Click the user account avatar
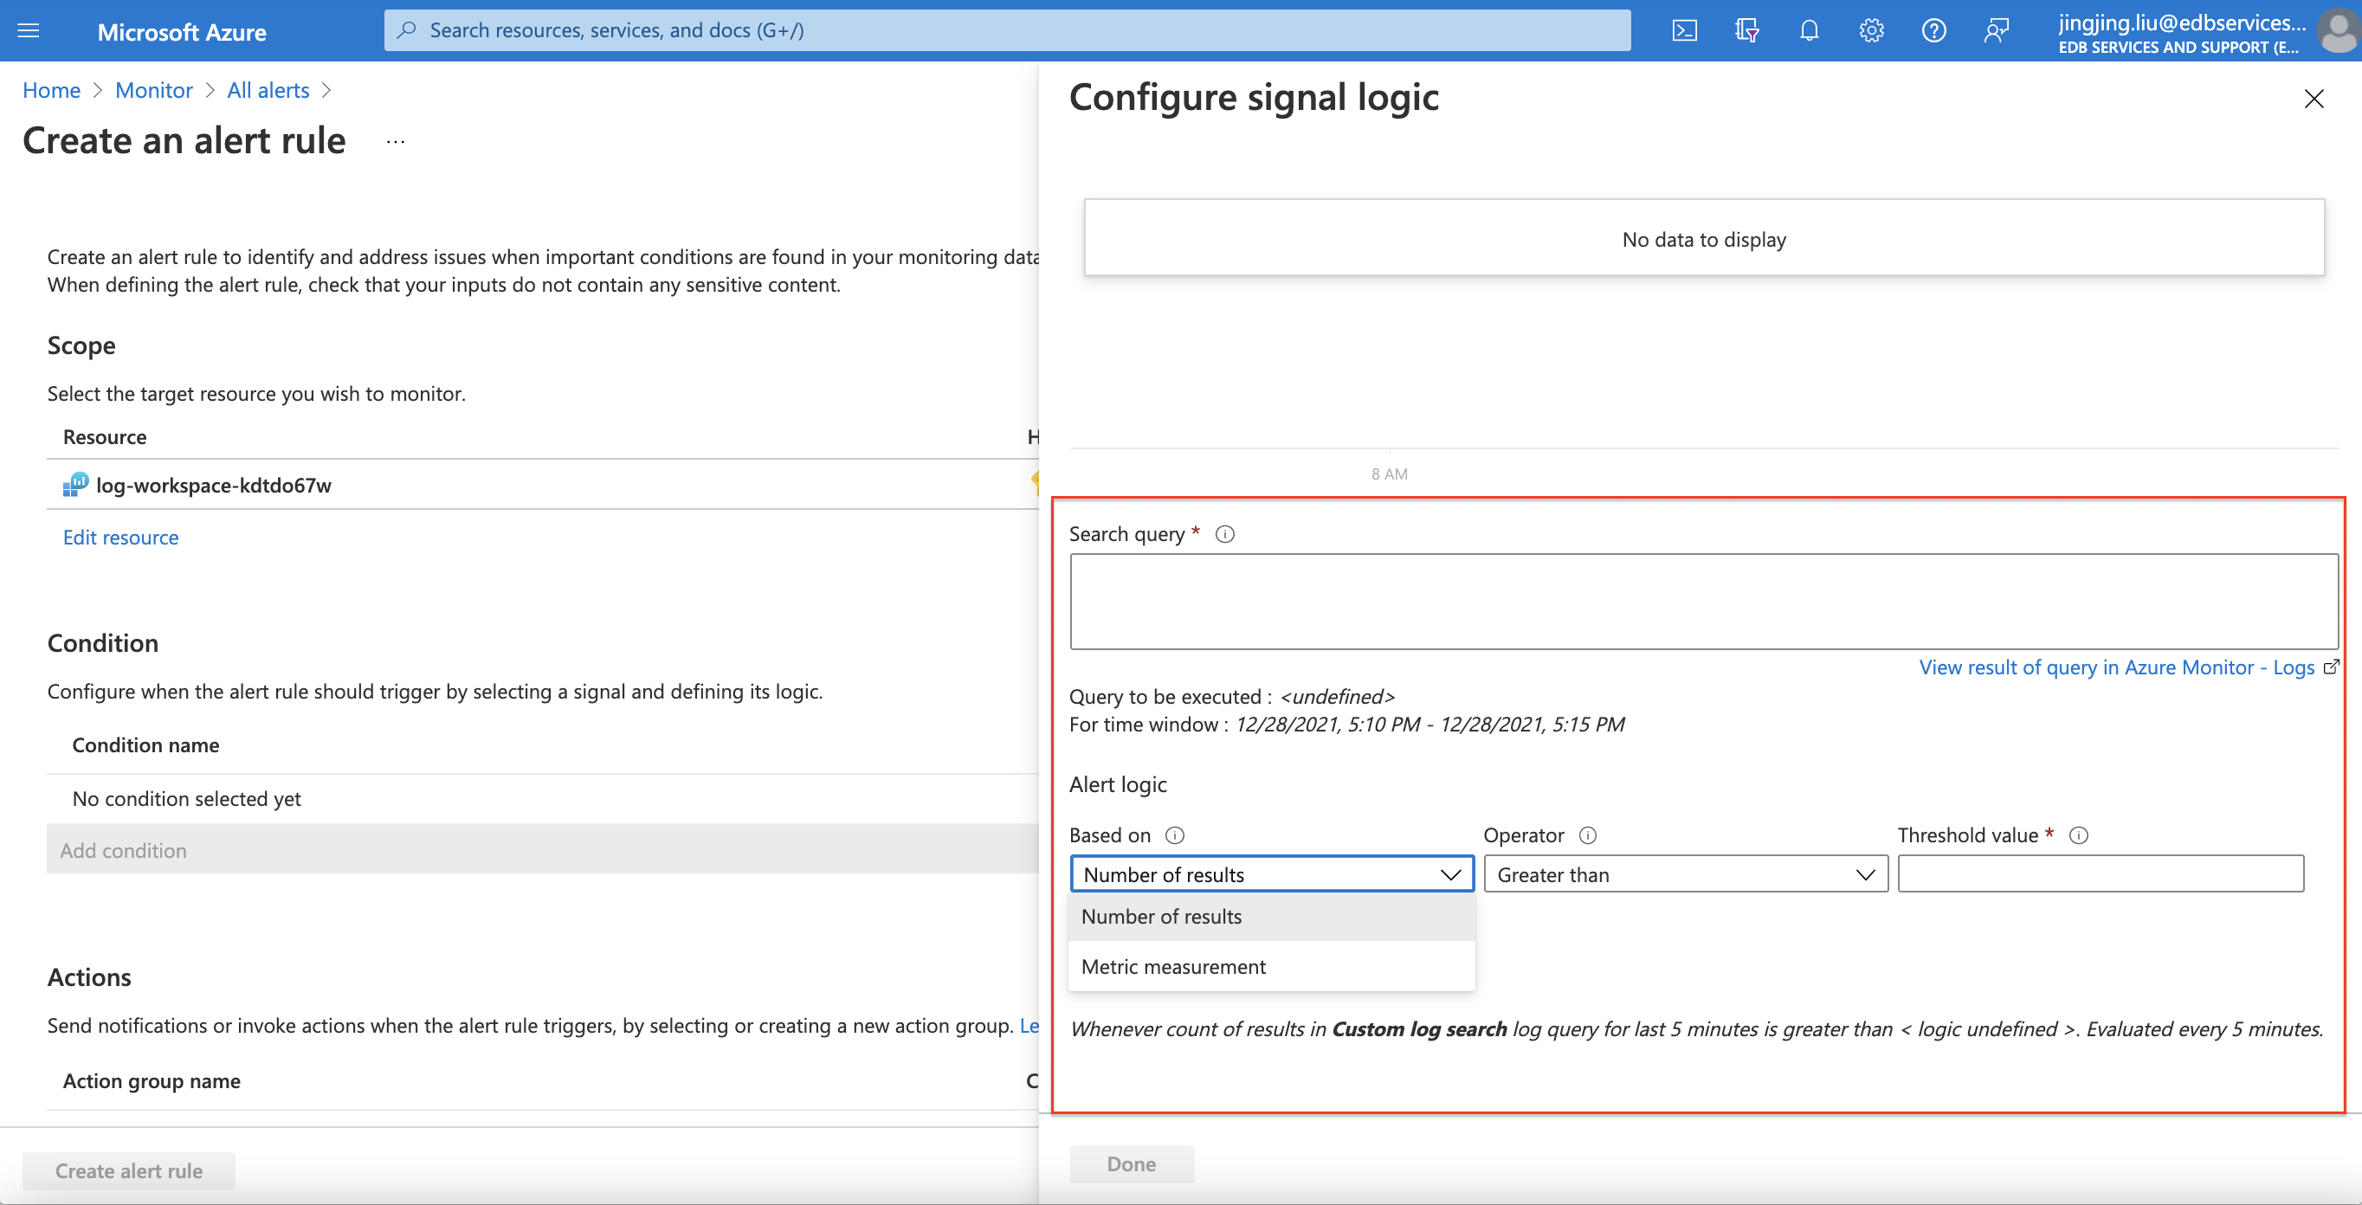The image size is (2362, 1205). pyautogui.click(x=2337, y=31)
